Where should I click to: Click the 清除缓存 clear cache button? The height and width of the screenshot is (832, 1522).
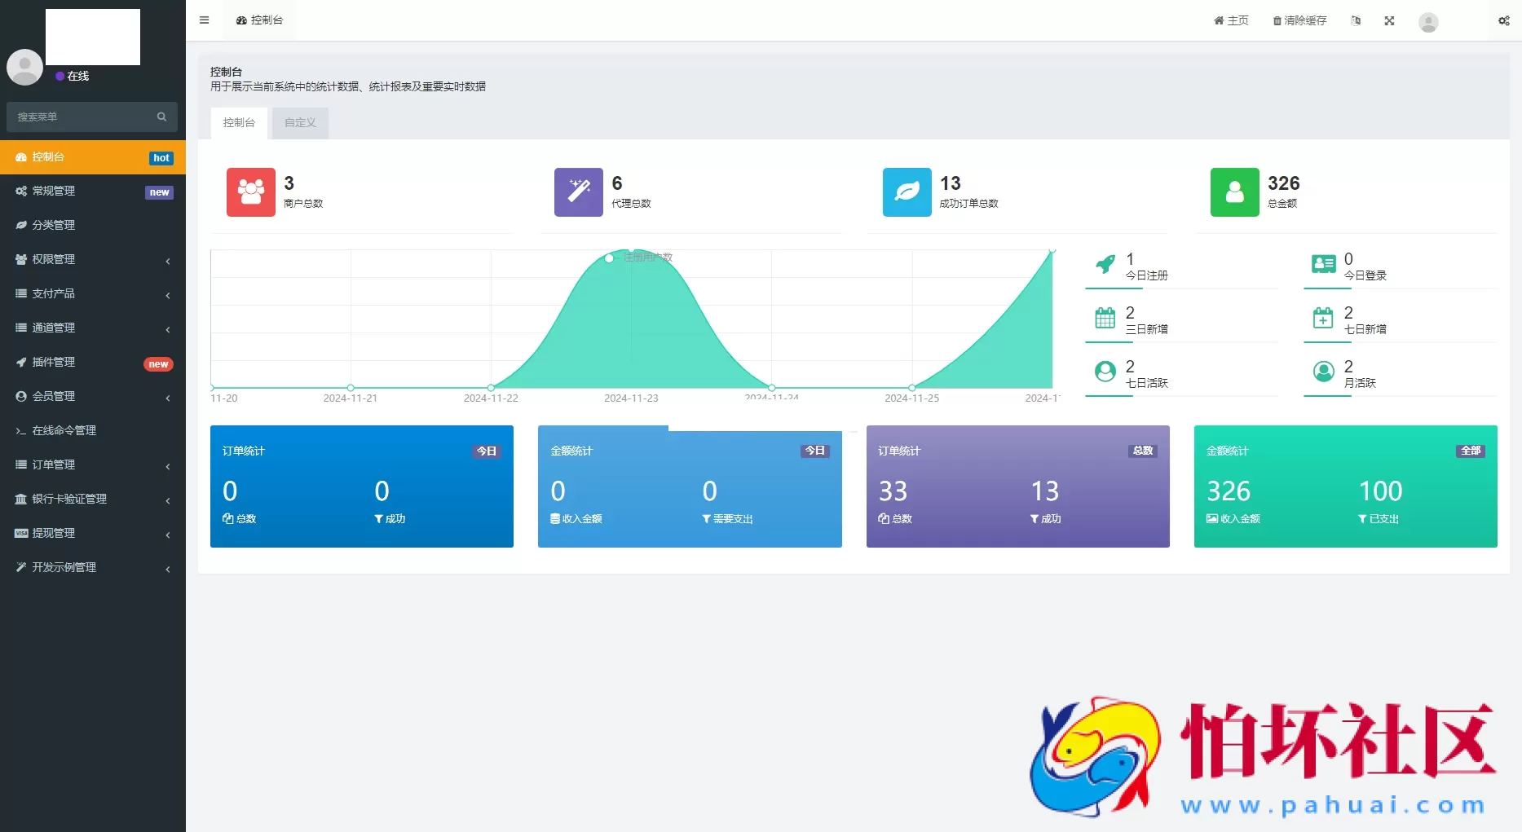coord(1299,21)
